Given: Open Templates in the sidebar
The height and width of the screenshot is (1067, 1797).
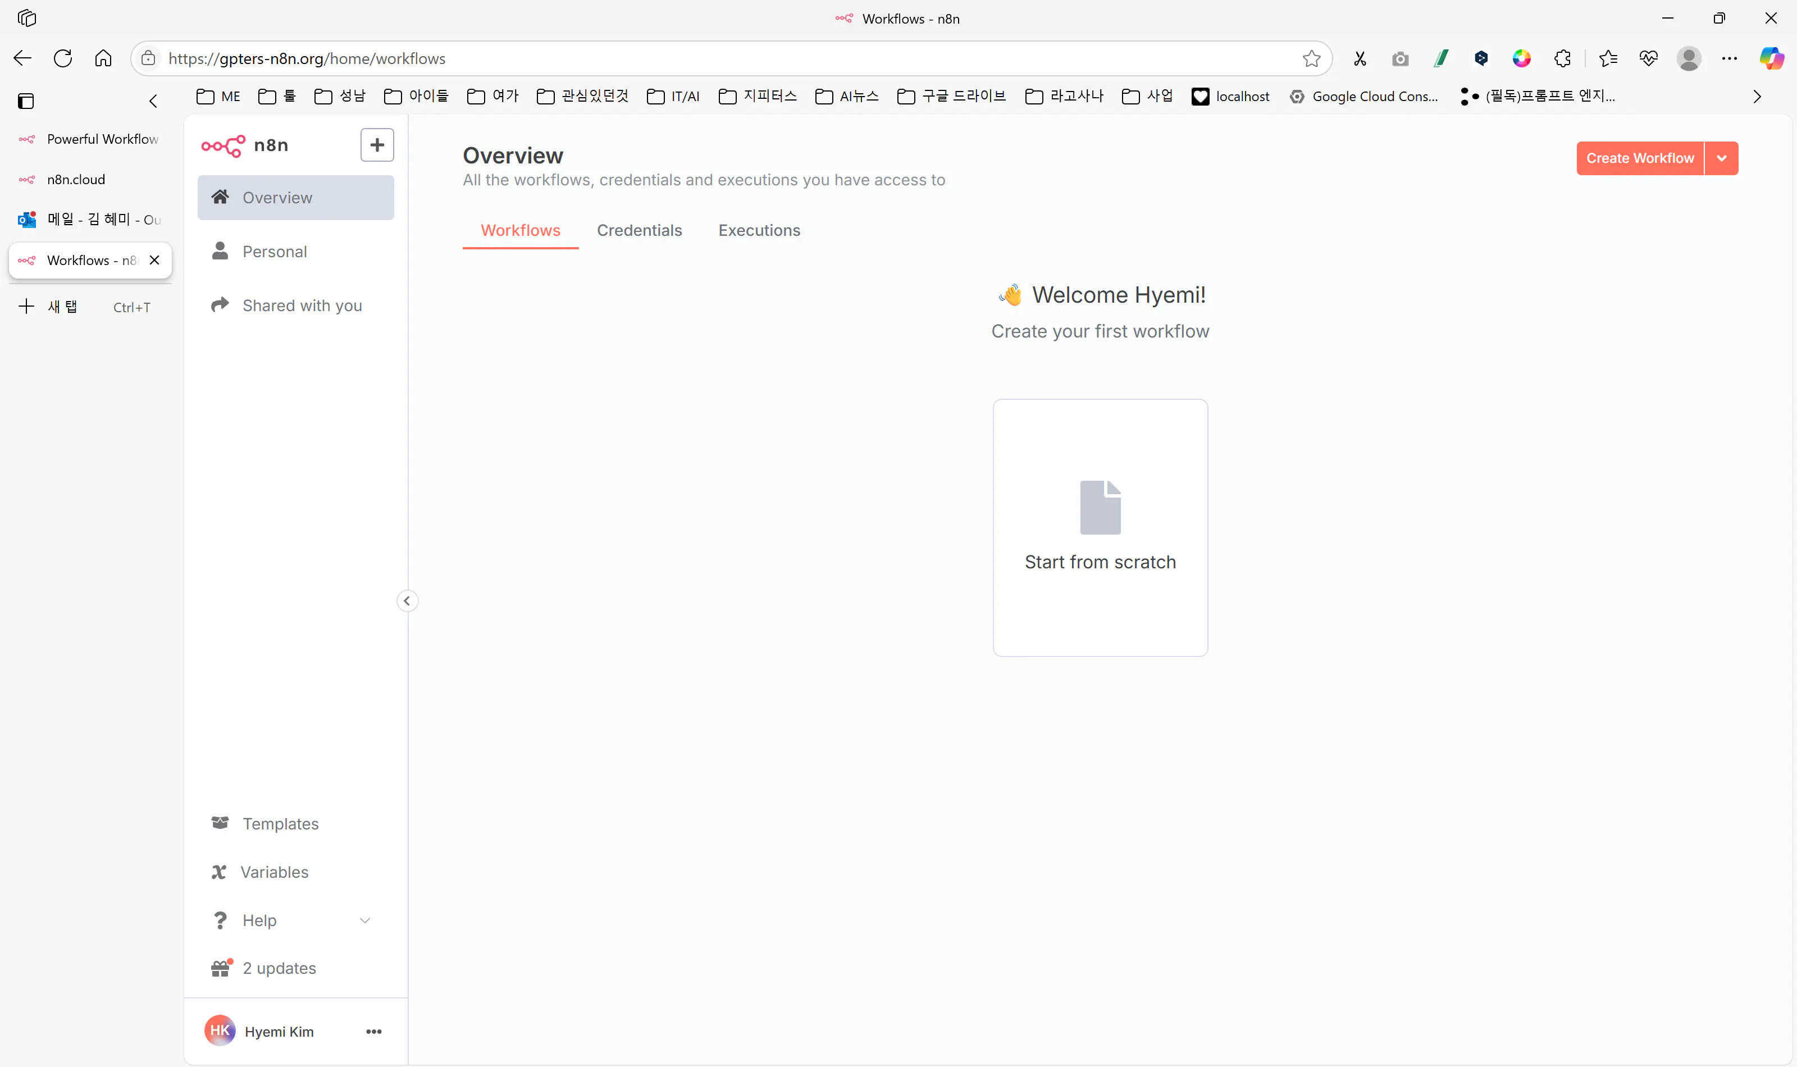Looking at the screenshot, I should pyautogui.click(x=280, y=823).
